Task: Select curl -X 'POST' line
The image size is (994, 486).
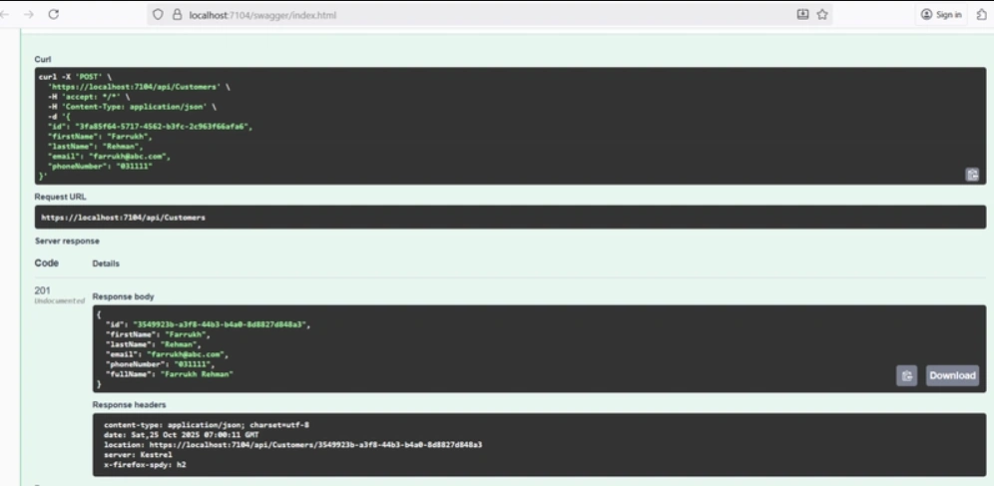Action: point(75,77)
